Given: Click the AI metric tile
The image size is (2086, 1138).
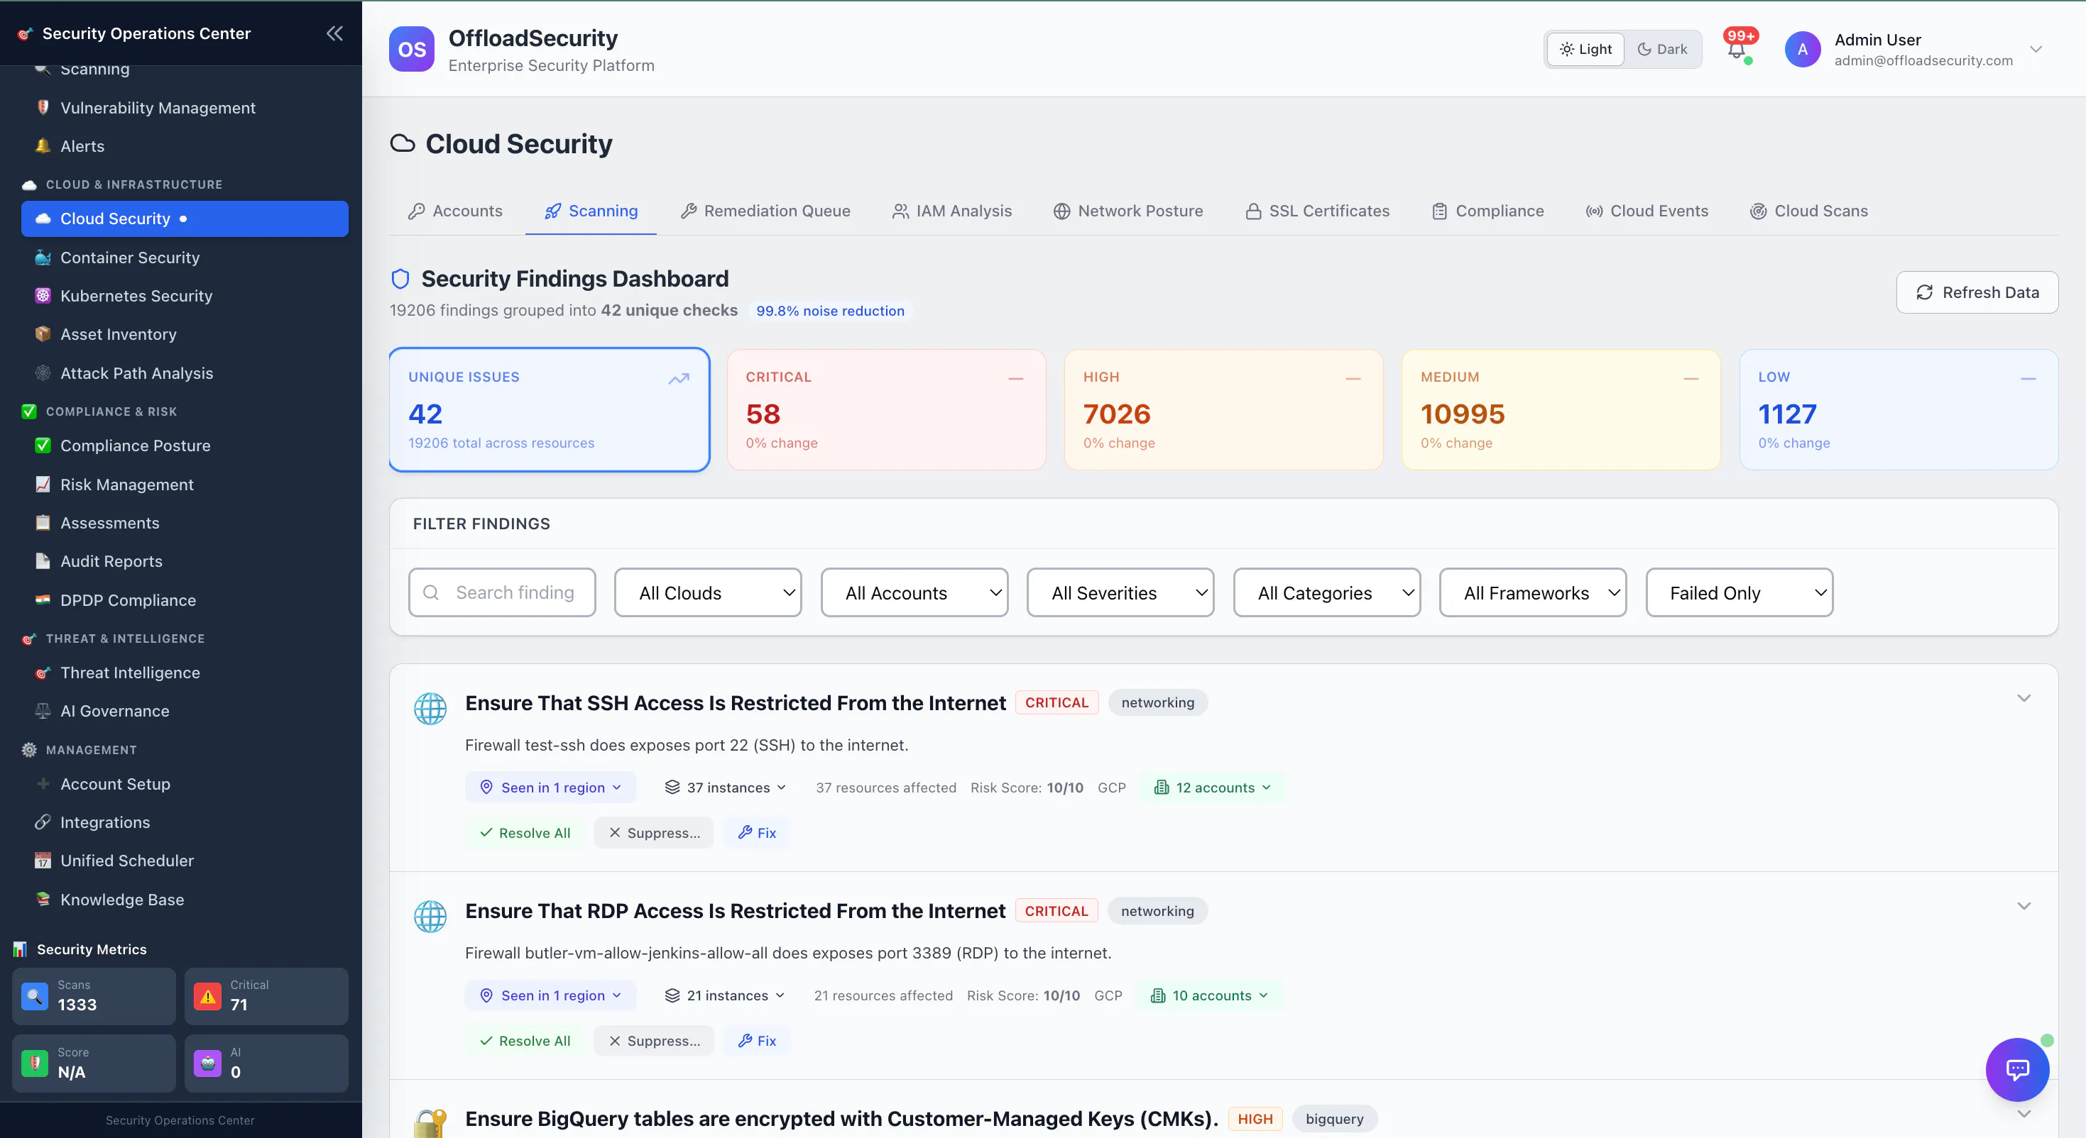Looking at the screenshot, I should pyautogui.click(x=266, y=1063).
